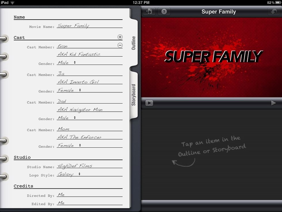Viewport: 282px width, 212px height.
Task: Tap the Wi-Fi icon in the status bar
Action: tap(12, 2)
